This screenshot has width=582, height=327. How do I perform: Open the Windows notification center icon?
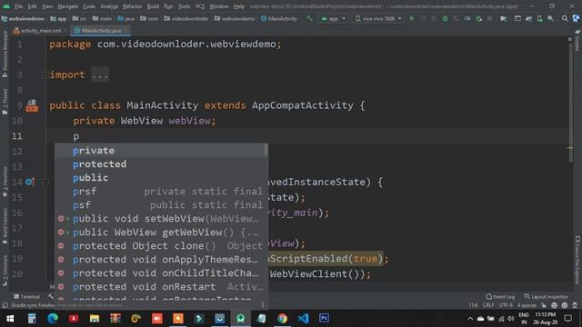point(567,319)
